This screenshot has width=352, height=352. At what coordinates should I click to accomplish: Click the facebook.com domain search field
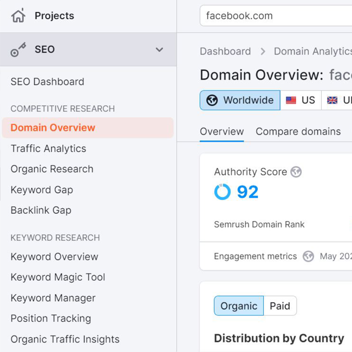(x=276, y=16)
